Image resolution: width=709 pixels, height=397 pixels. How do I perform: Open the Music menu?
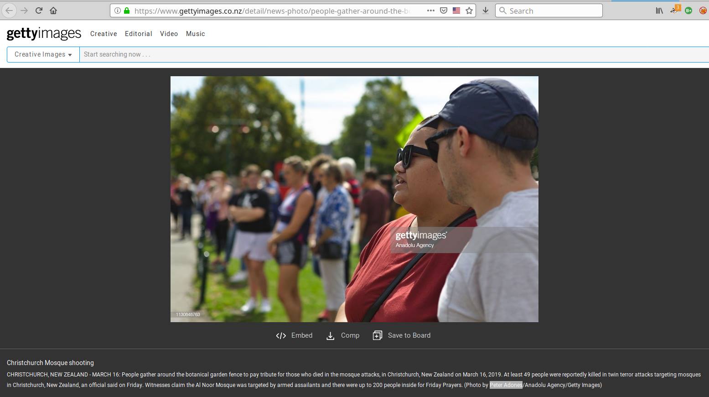[x=196, y=34]
